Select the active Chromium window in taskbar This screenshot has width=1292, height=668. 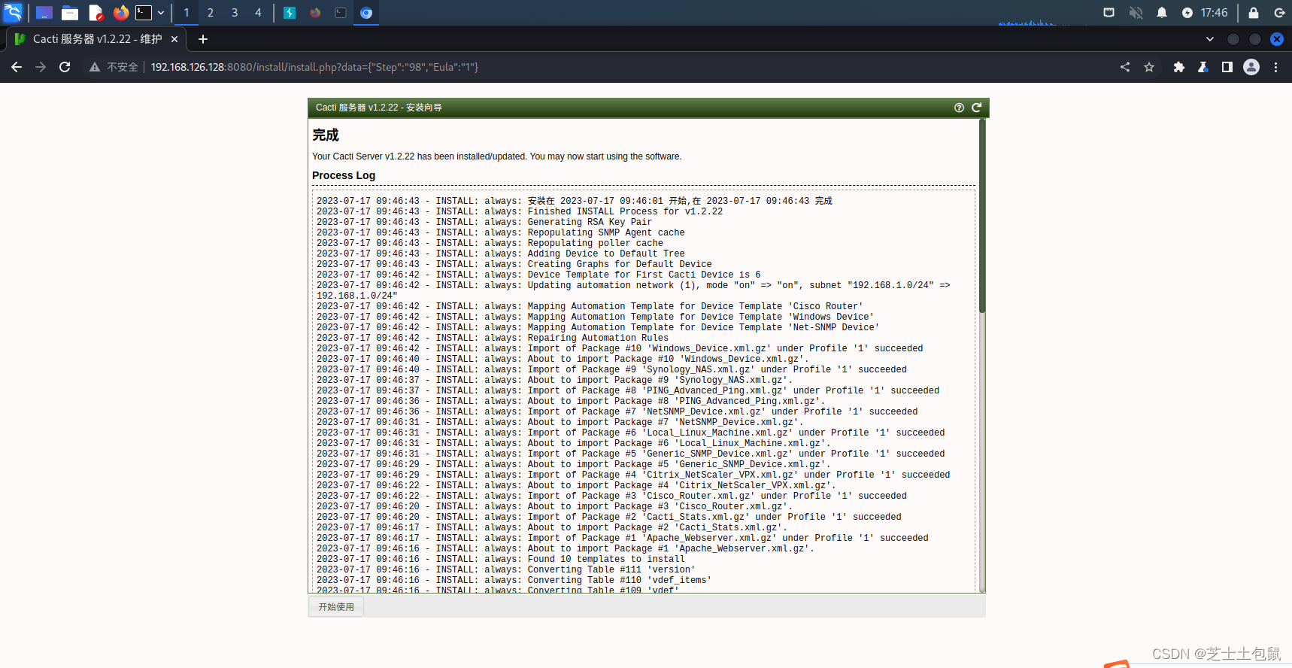[366, 13]
